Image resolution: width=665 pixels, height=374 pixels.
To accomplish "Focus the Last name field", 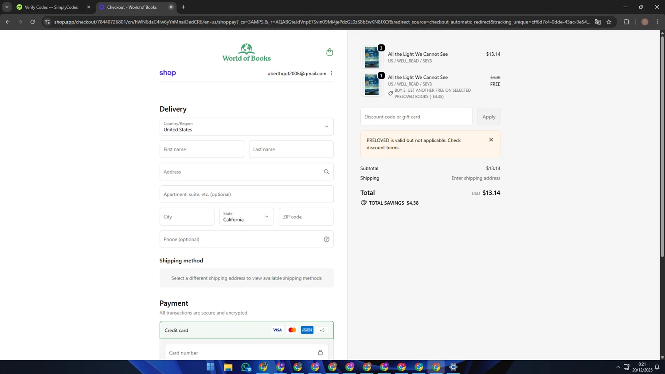I will (291, 149).
